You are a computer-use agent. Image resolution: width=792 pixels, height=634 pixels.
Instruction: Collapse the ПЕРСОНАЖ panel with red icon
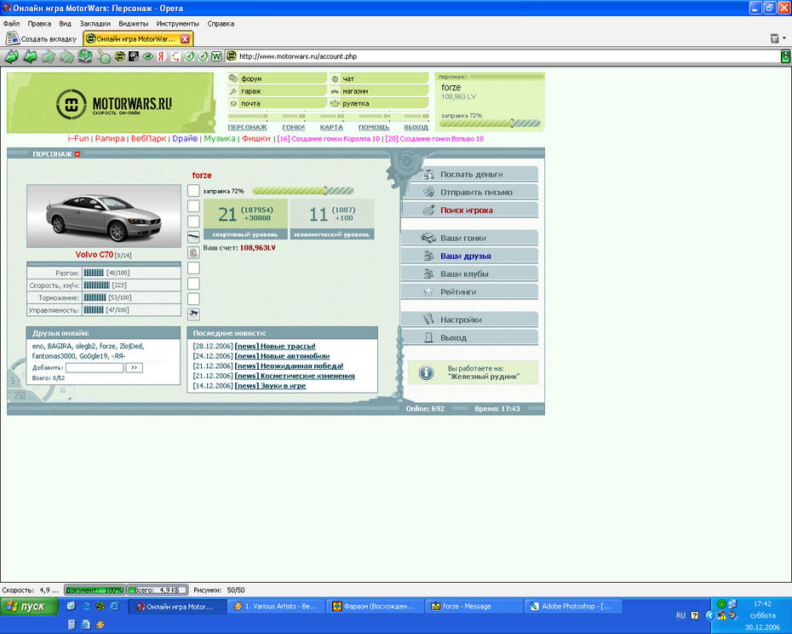coord(77,154)
